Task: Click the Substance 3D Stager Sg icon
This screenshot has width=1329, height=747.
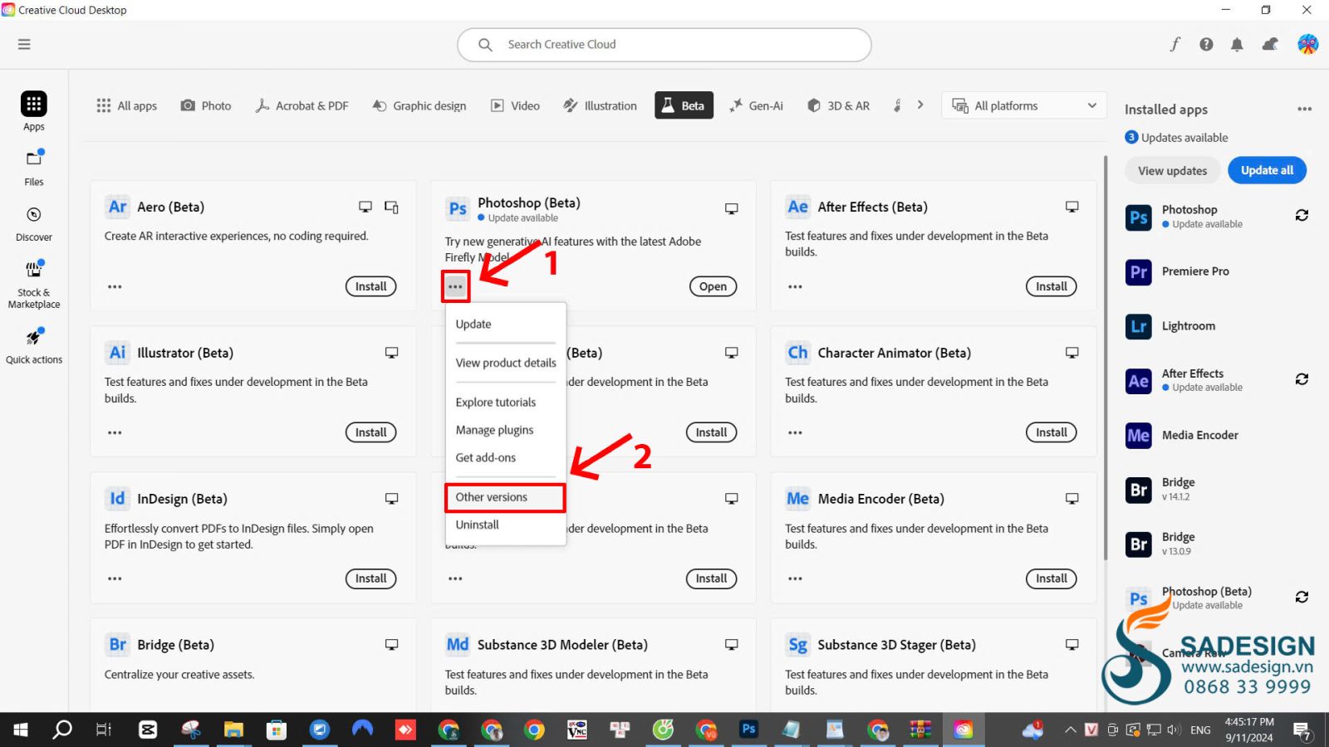Action: pos(798,645)
